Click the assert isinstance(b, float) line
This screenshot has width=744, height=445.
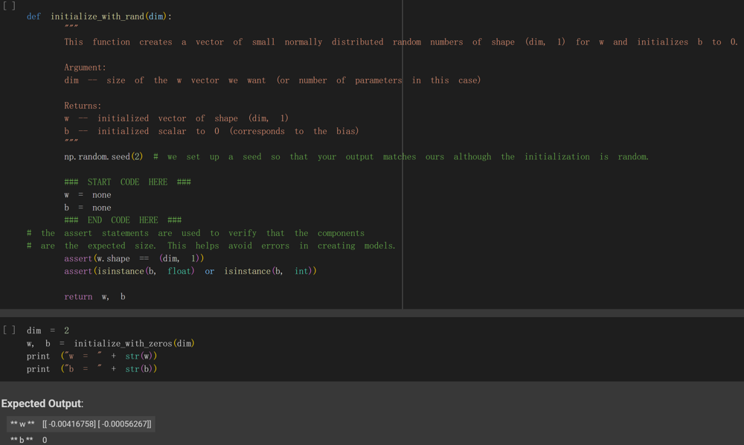[x=190, y=272]
